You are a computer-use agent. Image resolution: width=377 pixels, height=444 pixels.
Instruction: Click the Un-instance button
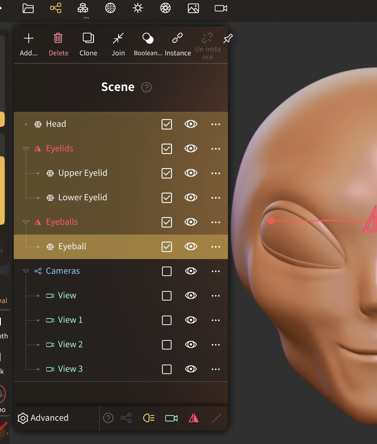click(207, 46)
